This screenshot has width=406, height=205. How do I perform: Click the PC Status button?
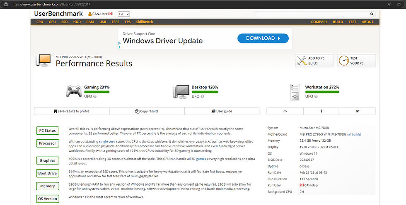47,131
